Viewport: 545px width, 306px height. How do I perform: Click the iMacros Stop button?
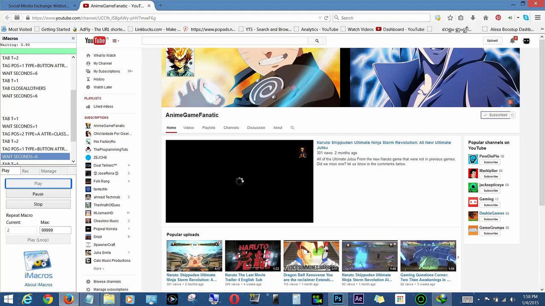[38, 204]
